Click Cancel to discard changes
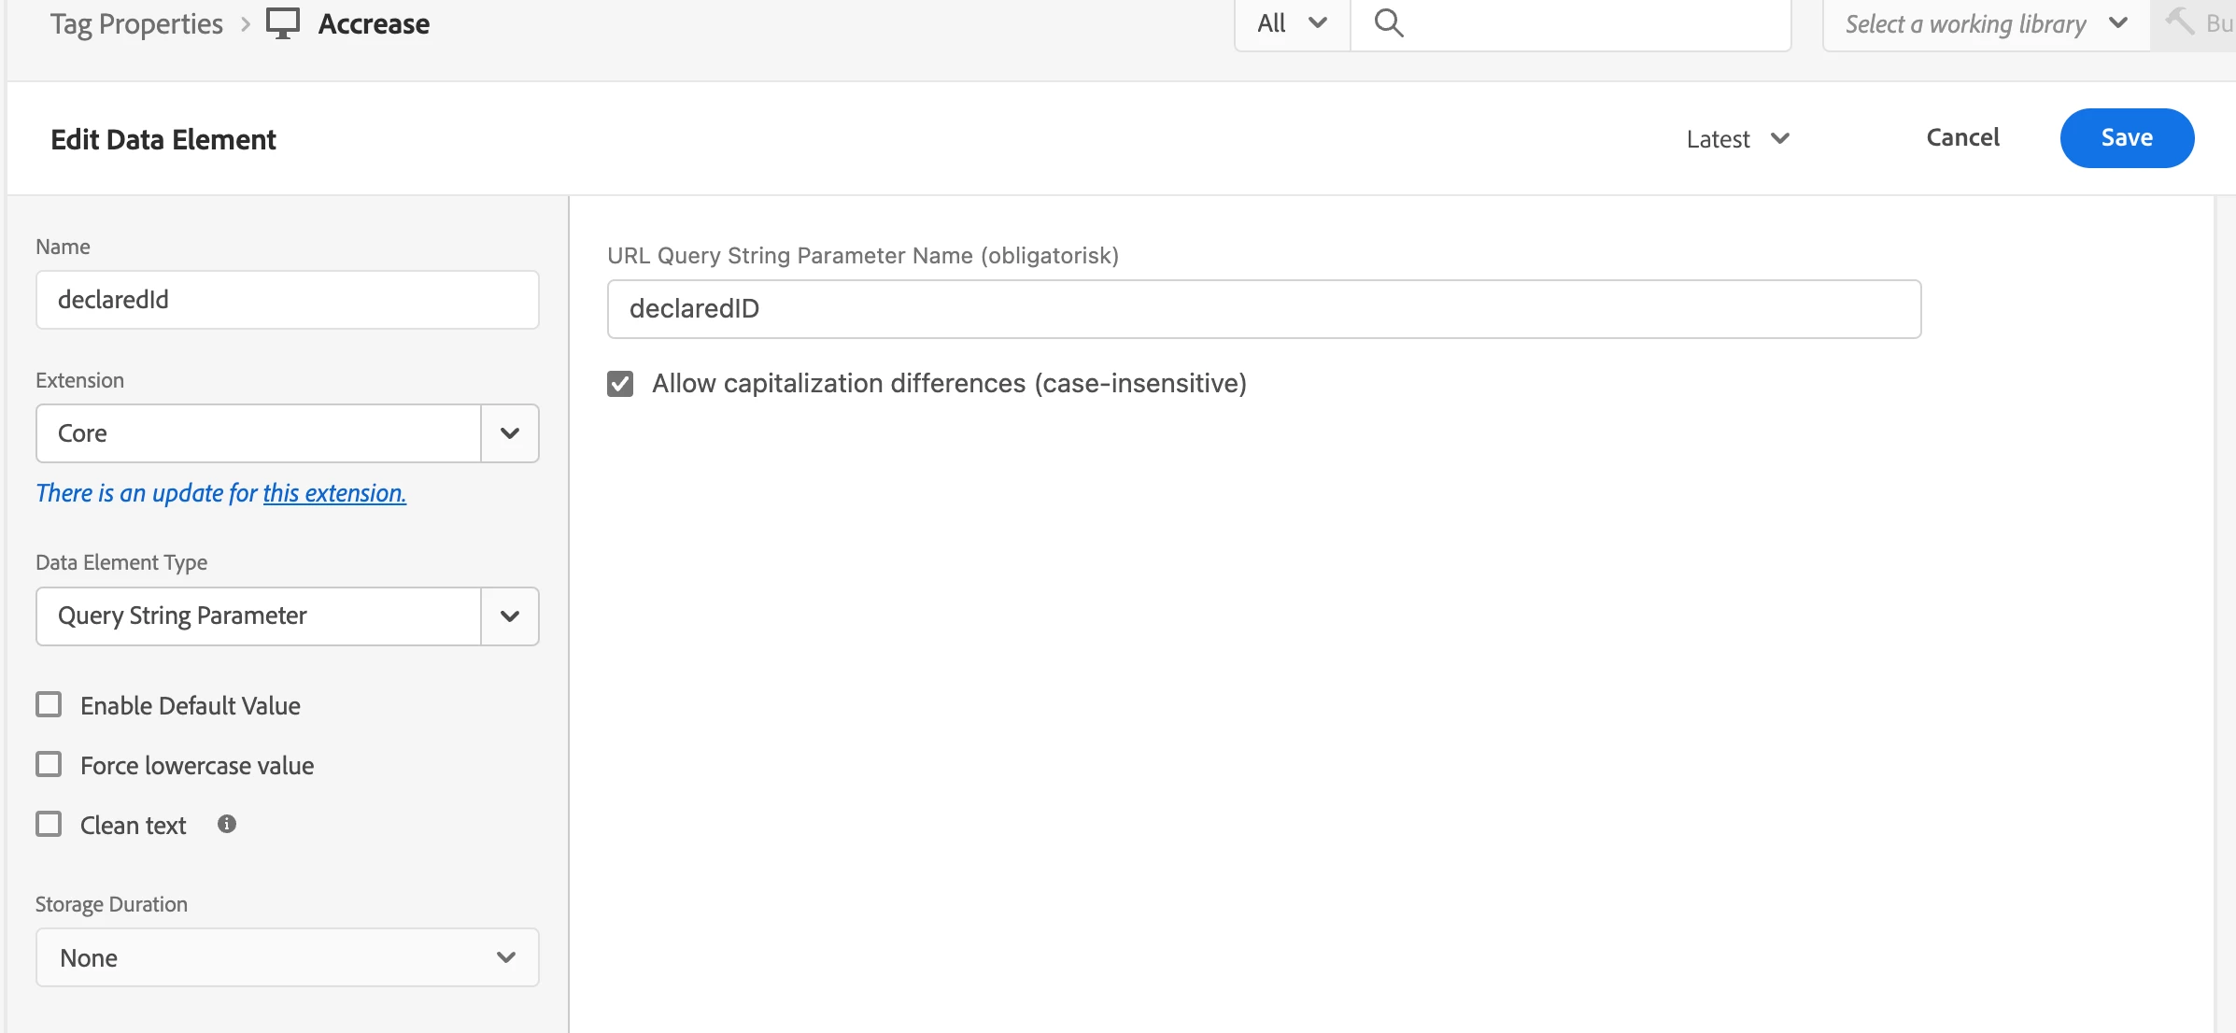The height and width of the screenshot is (1033, 2236). point(1962,138)
